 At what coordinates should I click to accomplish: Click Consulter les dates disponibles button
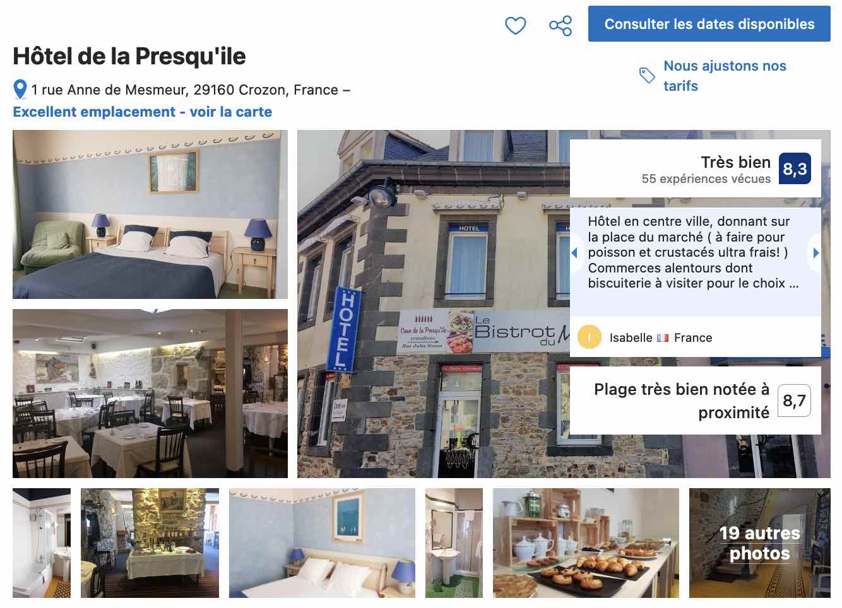click(709, 24)
